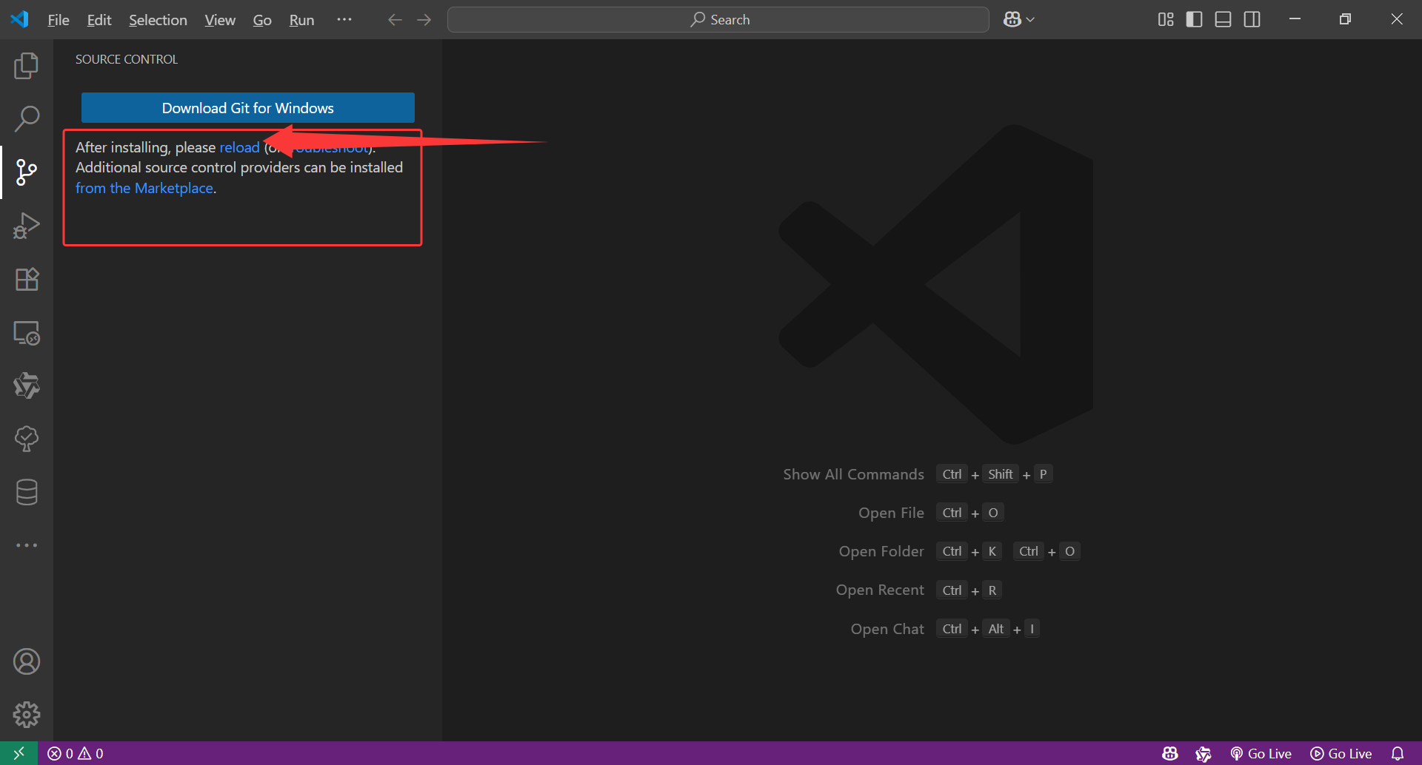Click Download Git for Windows button
The image size is (1422, 765).
[x=248, y=108]
